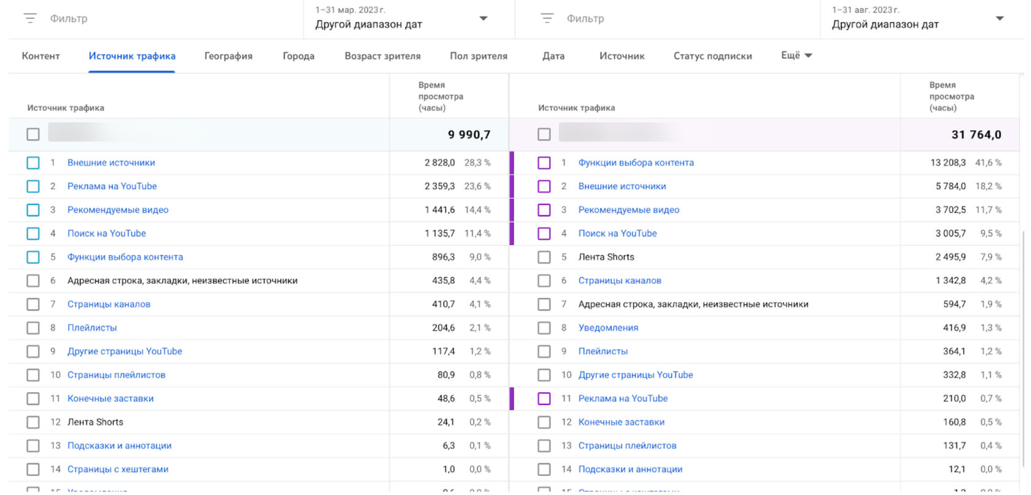Open the 1–31 мар. 2023 date range dropdown
The height and width of the screenshot is (495, 1031).
click(x=403, y=18)
